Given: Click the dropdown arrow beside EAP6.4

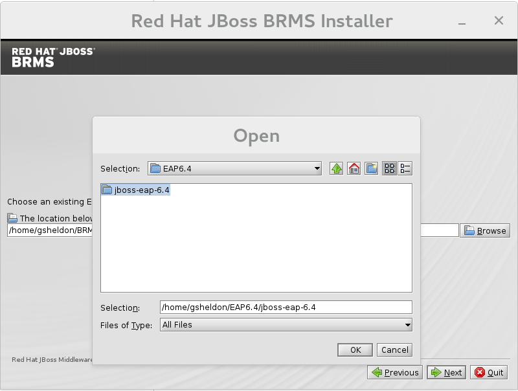Looking at the screenshot, I should click(317, 168).
